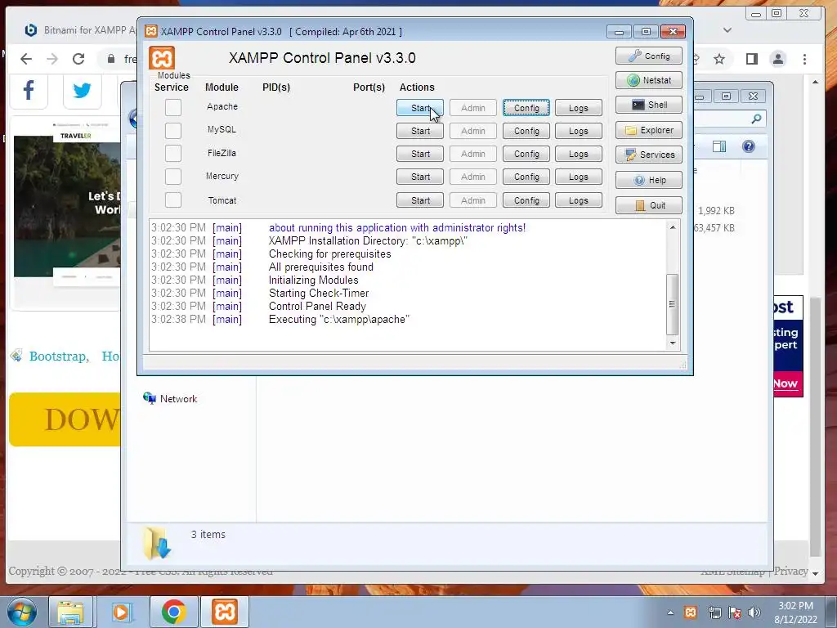The height and width of the screenshot is (628, 837).
Task: Open MySQL Config dropdown
Action: 526,131
